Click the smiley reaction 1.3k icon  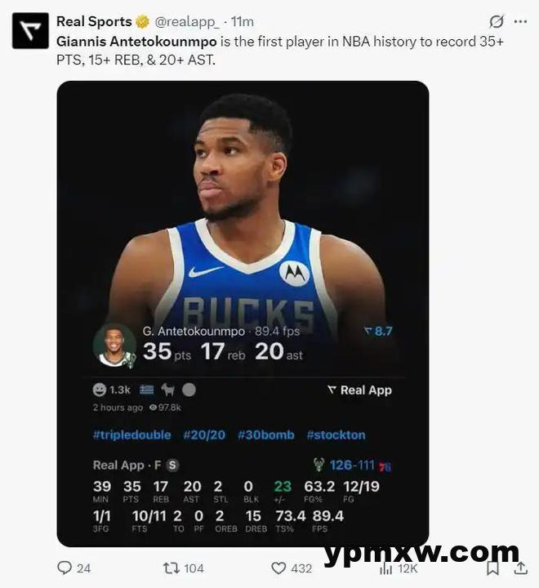pos(100,390)
